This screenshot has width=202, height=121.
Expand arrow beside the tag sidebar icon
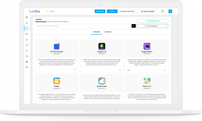[29, 45]
